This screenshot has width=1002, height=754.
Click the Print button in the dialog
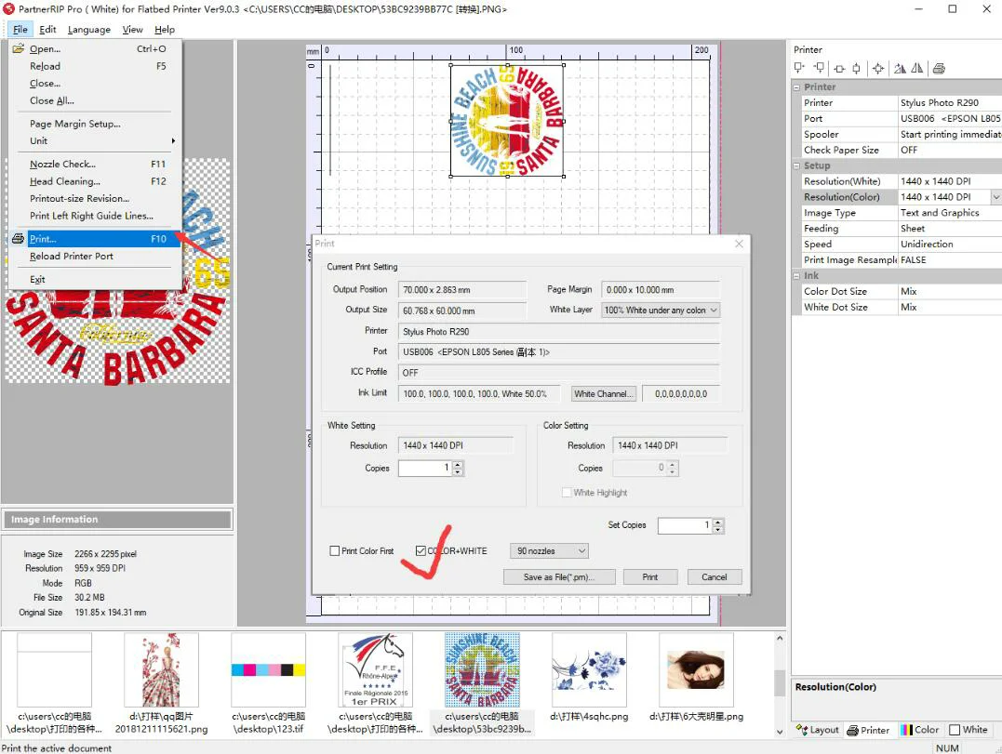(x=650, y=577)
